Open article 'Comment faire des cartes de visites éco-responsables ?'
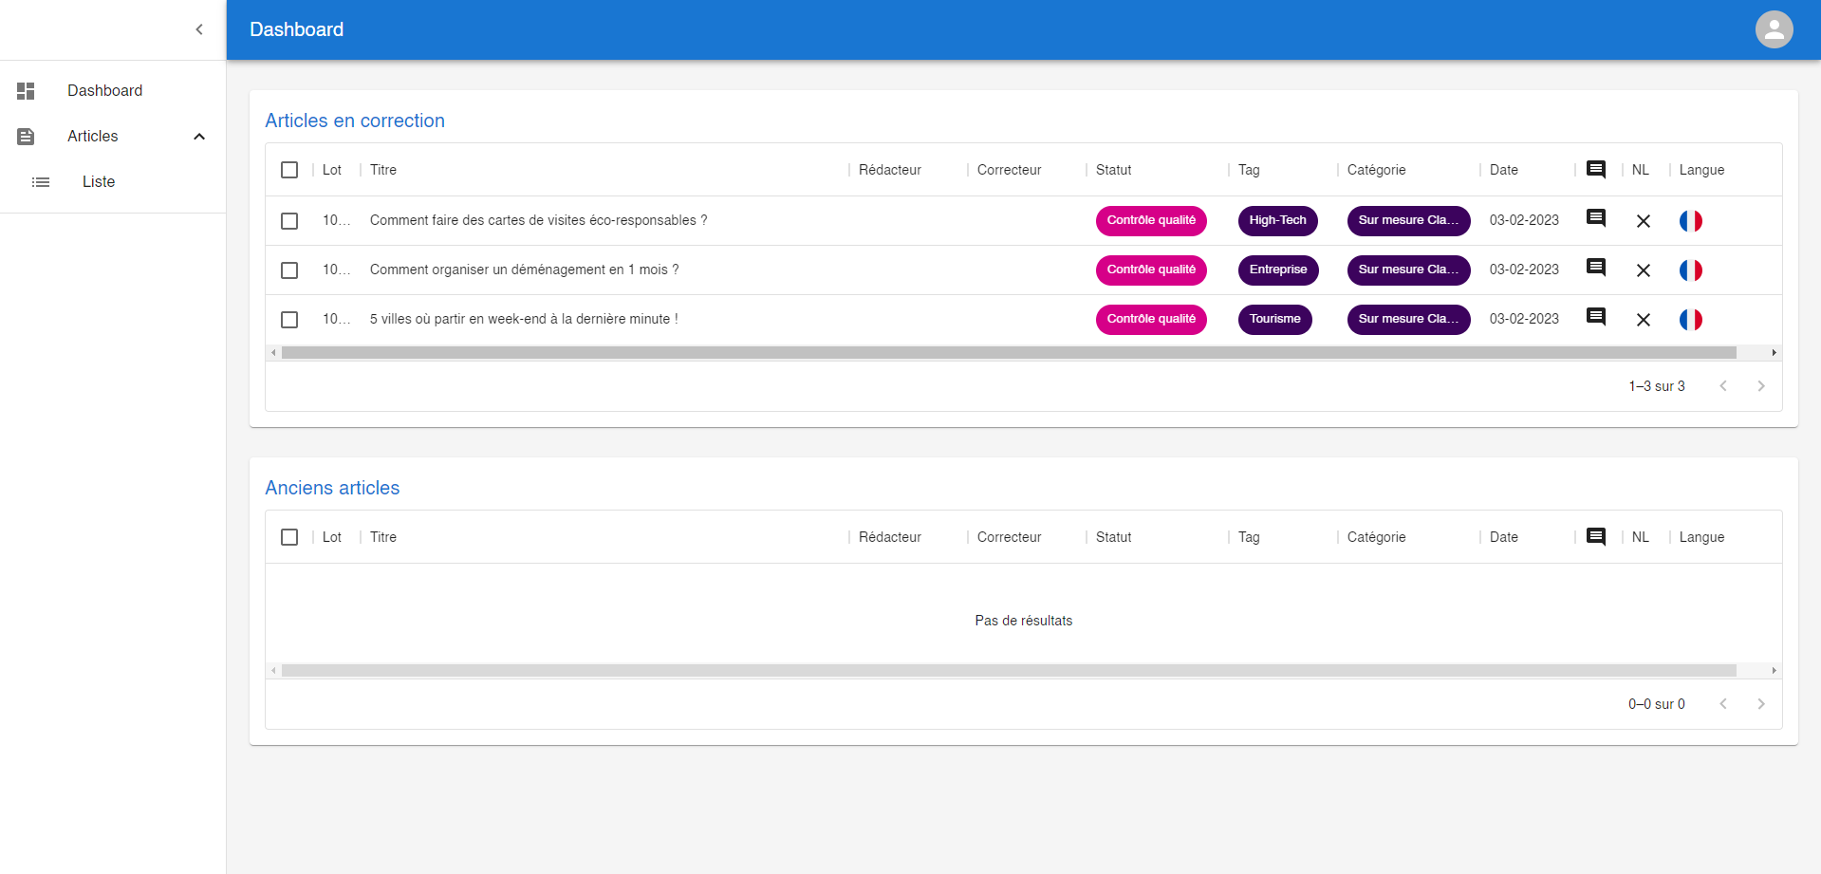1821x874 pixels. tap(538, 220)
